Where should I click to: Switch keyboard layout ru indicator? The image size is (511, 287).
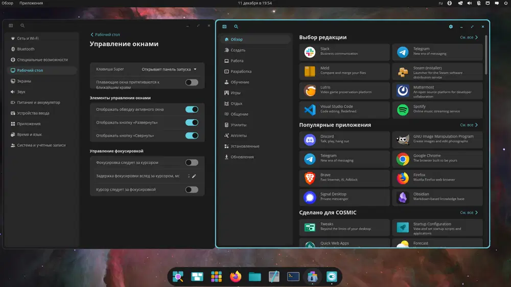click(440, 3)
